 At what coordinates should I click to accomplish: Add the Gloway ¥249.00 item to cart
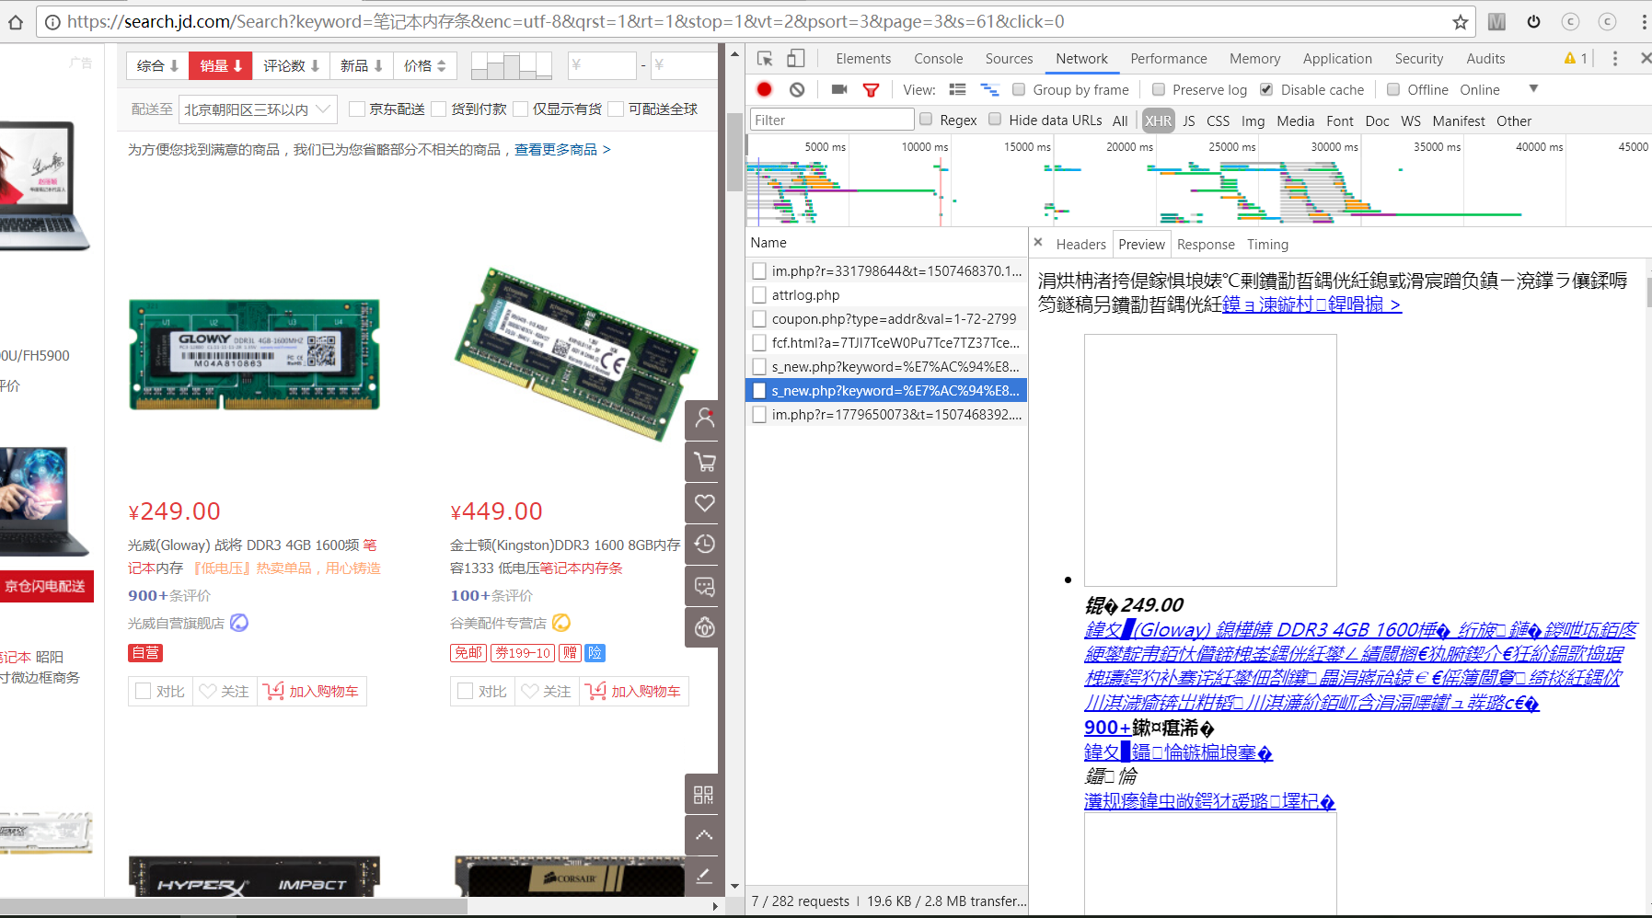pos(312,691)
